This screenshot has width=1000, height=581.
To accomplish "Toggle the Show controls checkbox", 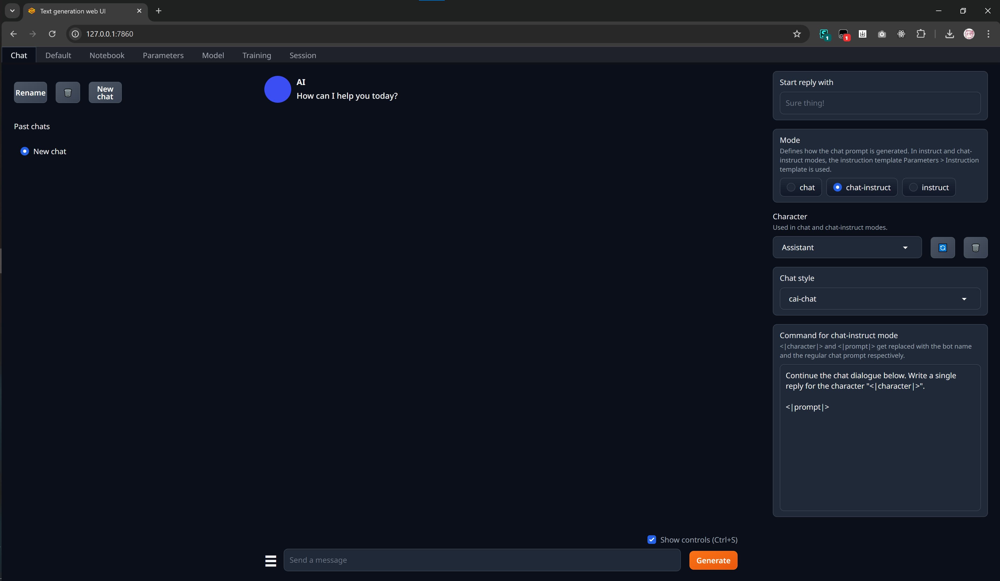I will tap(651, 540).
